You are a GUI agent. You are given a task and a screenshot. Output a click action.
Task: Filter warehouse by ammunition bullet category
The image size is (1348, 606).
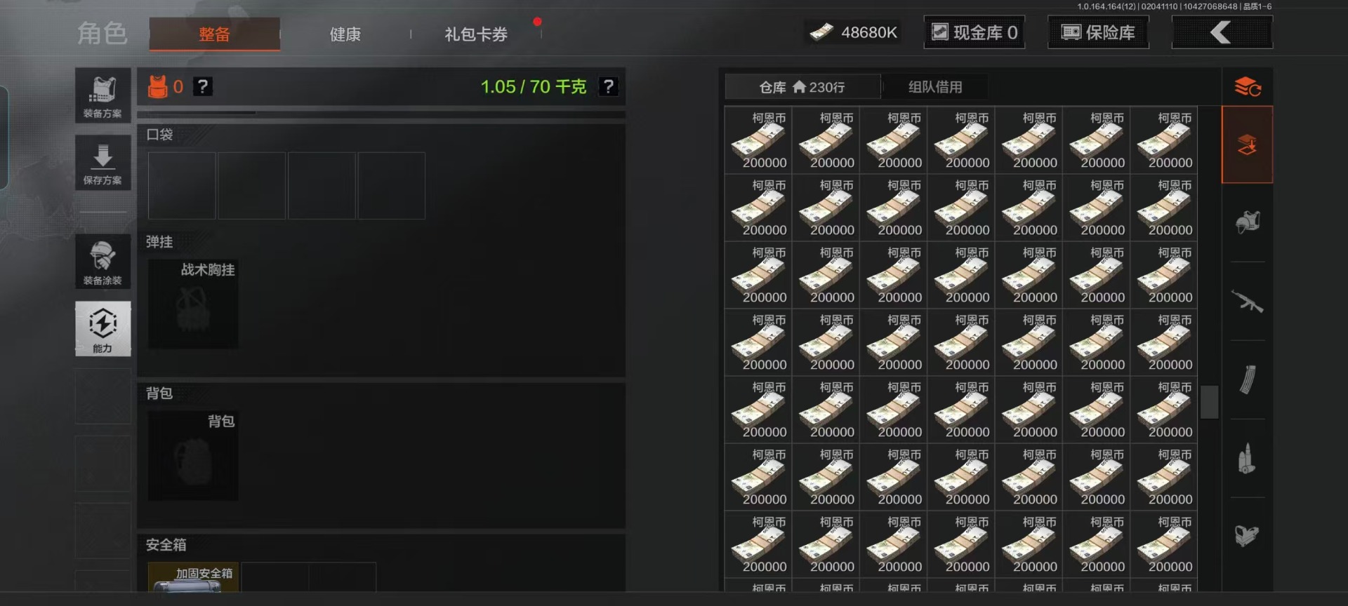(x=1247, y=459)
